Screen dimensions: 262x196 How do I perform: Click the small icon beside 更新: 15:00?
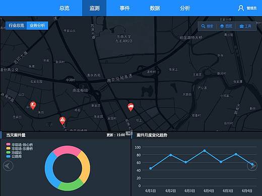128,134
